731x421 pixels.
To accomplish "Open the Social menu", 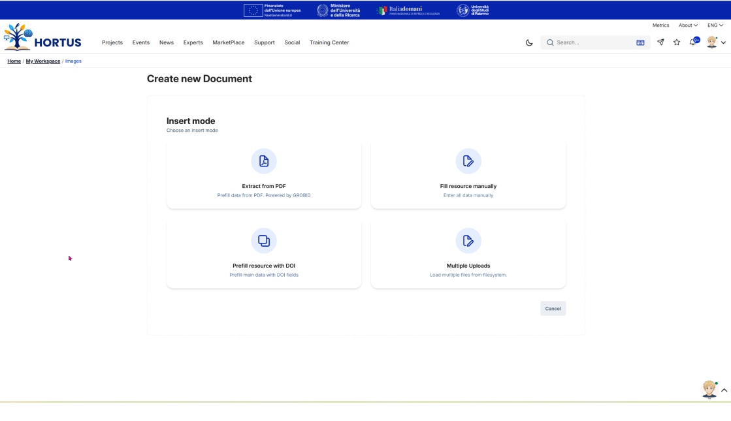I will click(x=292, y=42).
